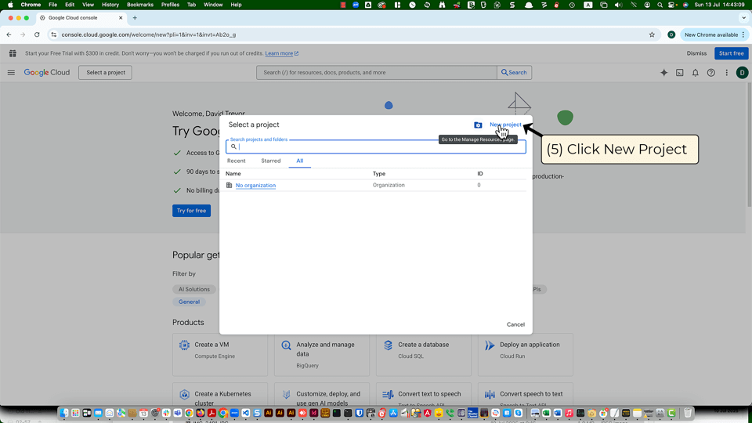Open the Create a Kubernetes cluster card
This screenshot has height=423, width=752.
[220, 395]
